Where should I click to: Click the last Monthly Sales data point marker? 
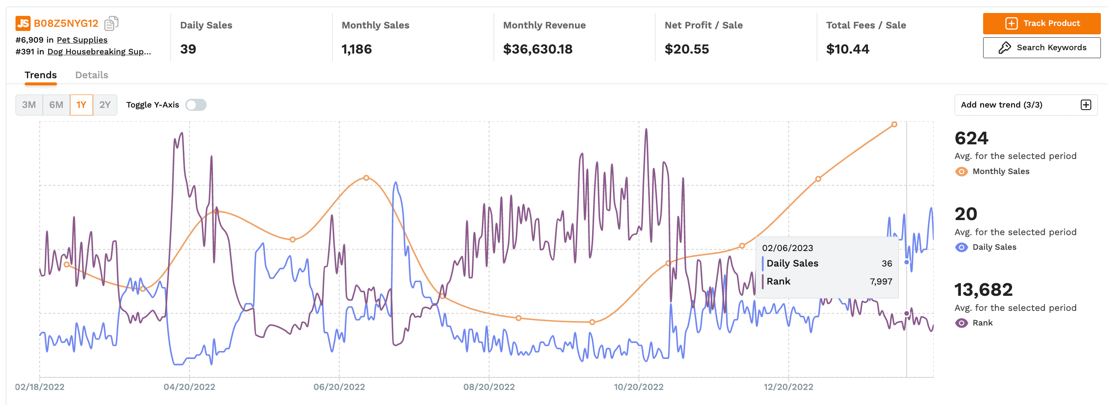[x=894, y=125]
